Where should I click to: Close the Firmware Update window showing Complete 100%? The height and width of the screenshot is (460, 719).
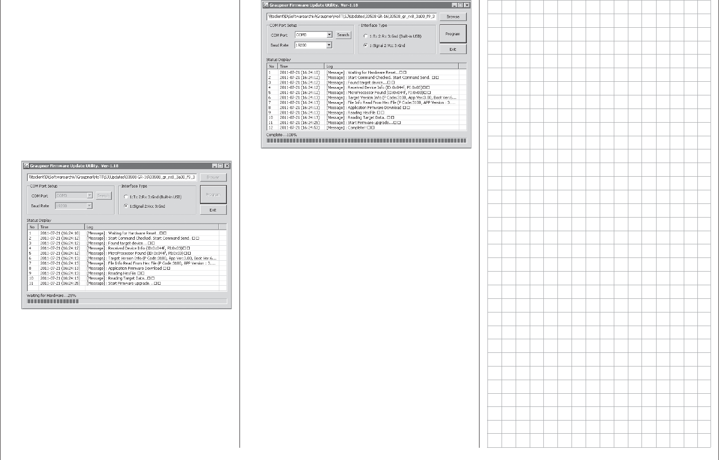coord(467,5)
